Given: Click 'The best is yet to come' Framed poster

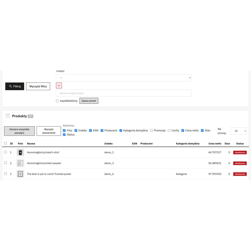Looking at the screenshot, I should 49,174.
